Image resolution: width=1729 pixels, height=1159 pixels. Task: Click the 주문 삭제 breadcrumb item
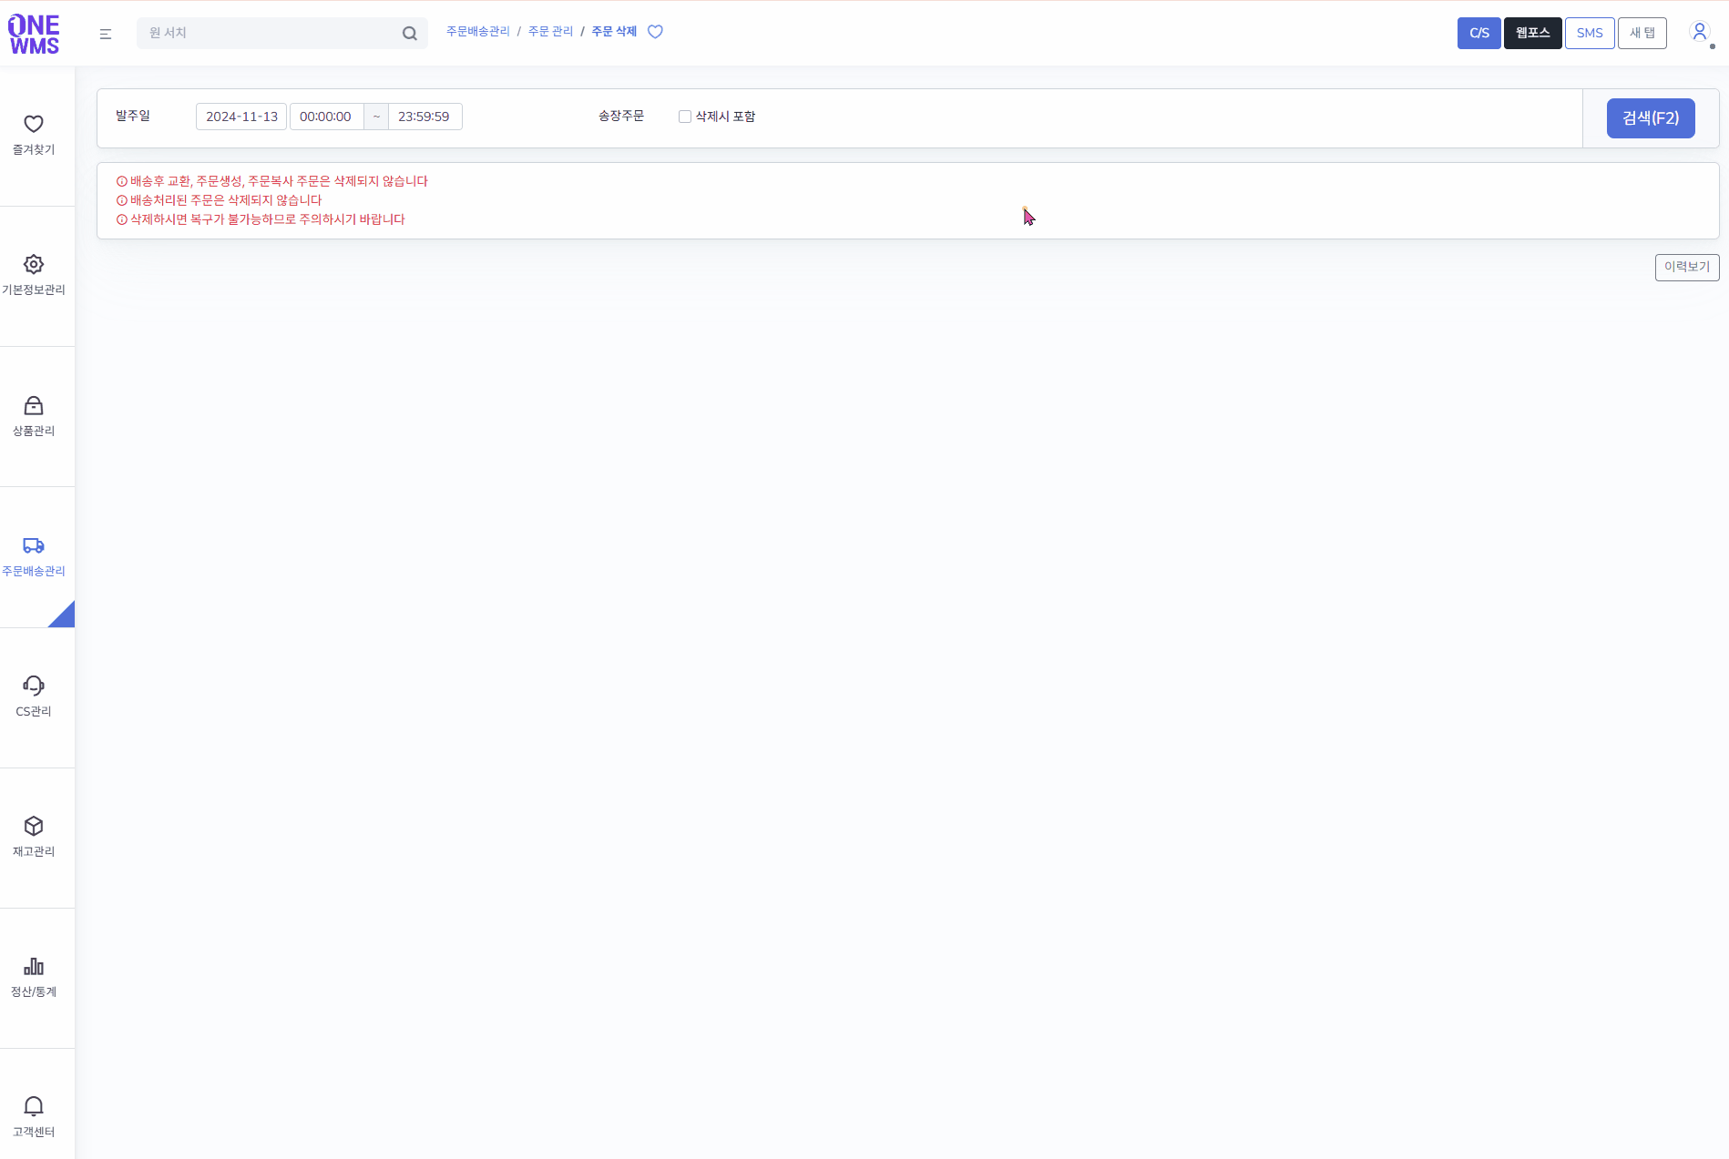pyautogui.click(x=614, y=32)
